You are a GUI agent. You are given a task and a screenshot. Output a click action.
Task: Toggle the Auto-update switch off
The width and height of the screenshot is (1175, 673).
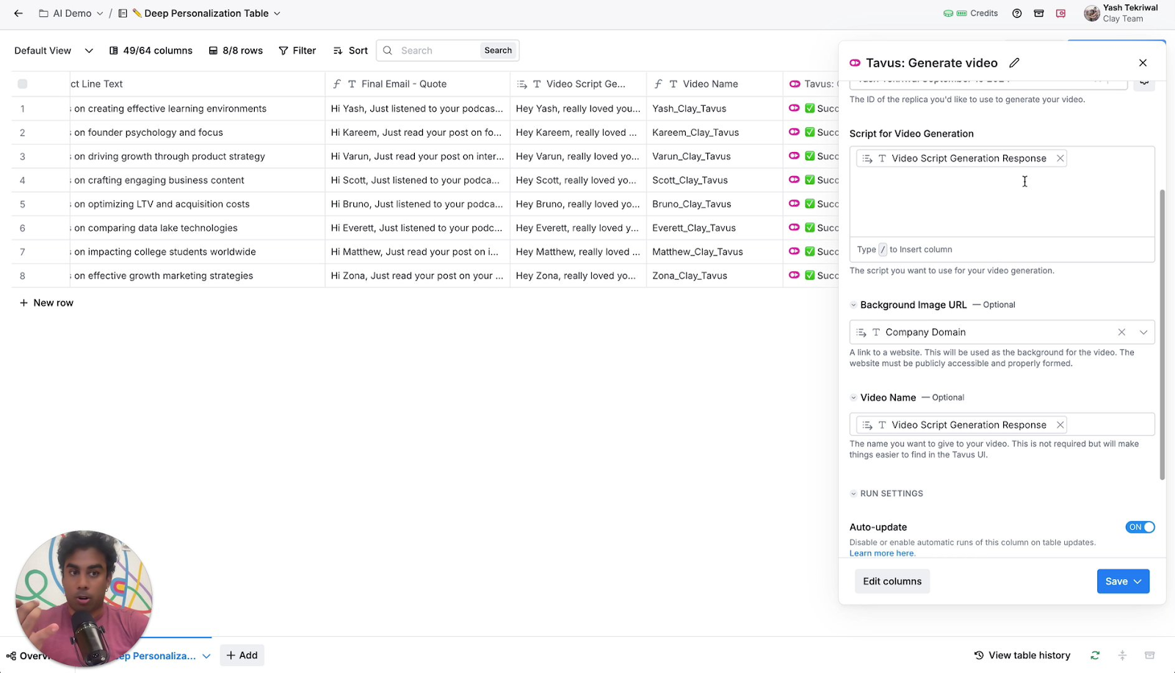click(1140, 527)
